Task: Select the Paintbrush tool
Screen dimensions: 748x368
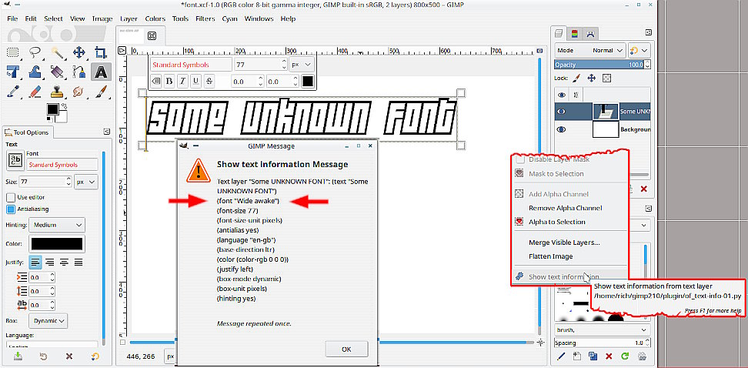Action: click(101, 91)
